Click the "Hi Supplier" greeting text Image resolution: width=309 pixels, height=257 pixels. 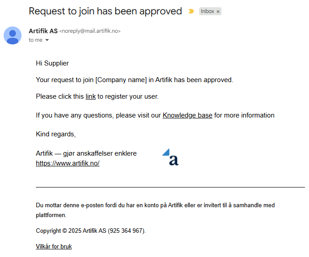[52, 63]
